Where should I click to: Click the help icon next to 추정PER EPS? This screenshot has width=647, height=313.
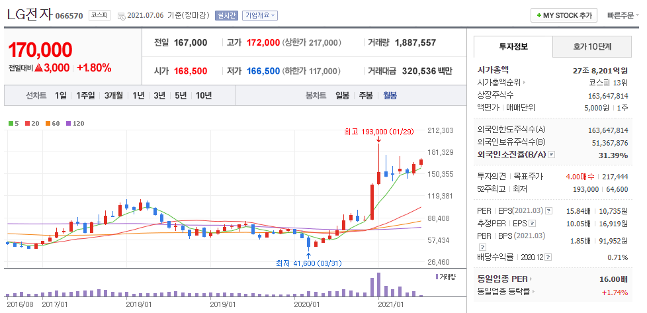(x=533, y=224)
